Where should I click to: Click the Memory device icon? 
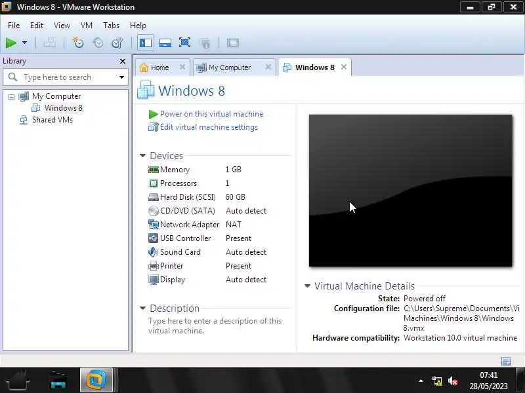154,170
